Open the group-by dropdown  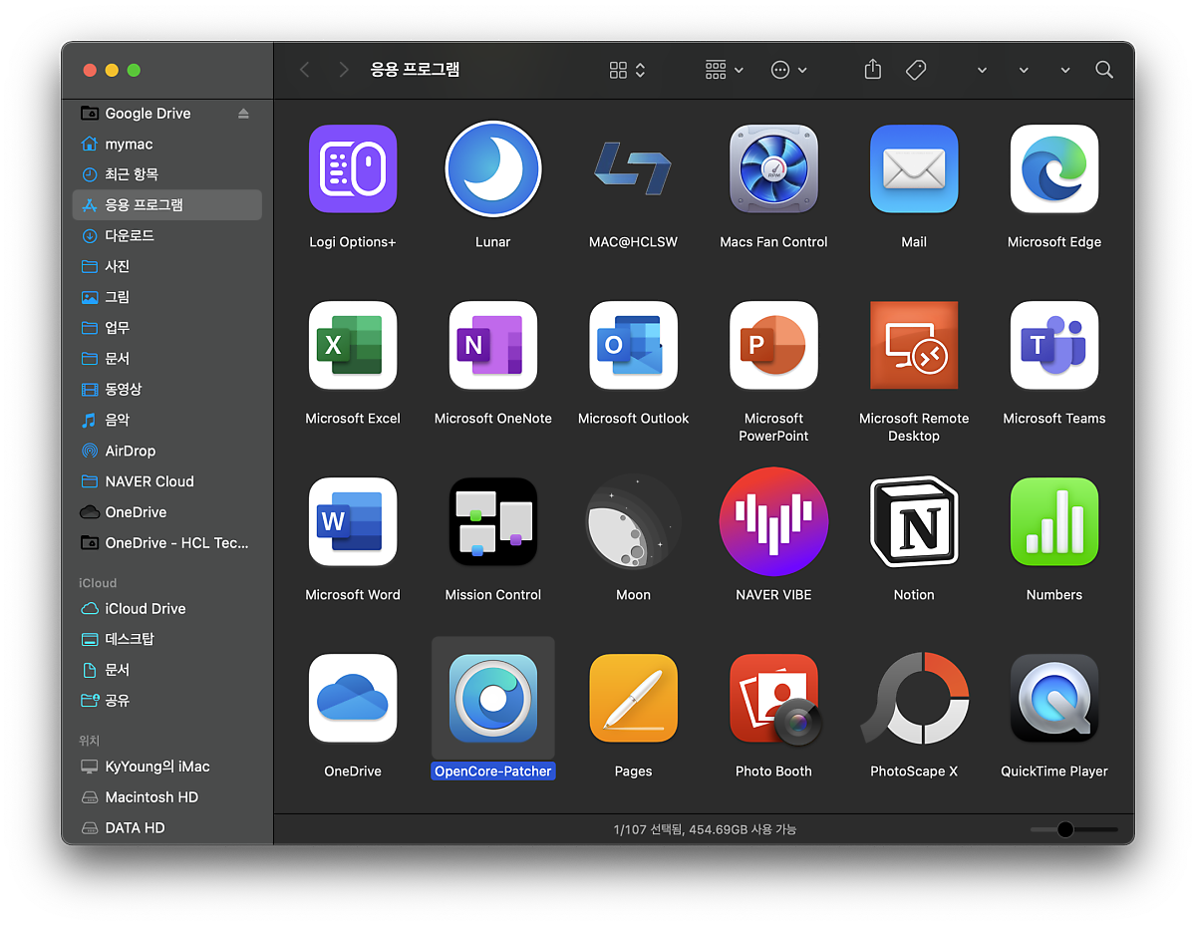click(x=725, y=70)
